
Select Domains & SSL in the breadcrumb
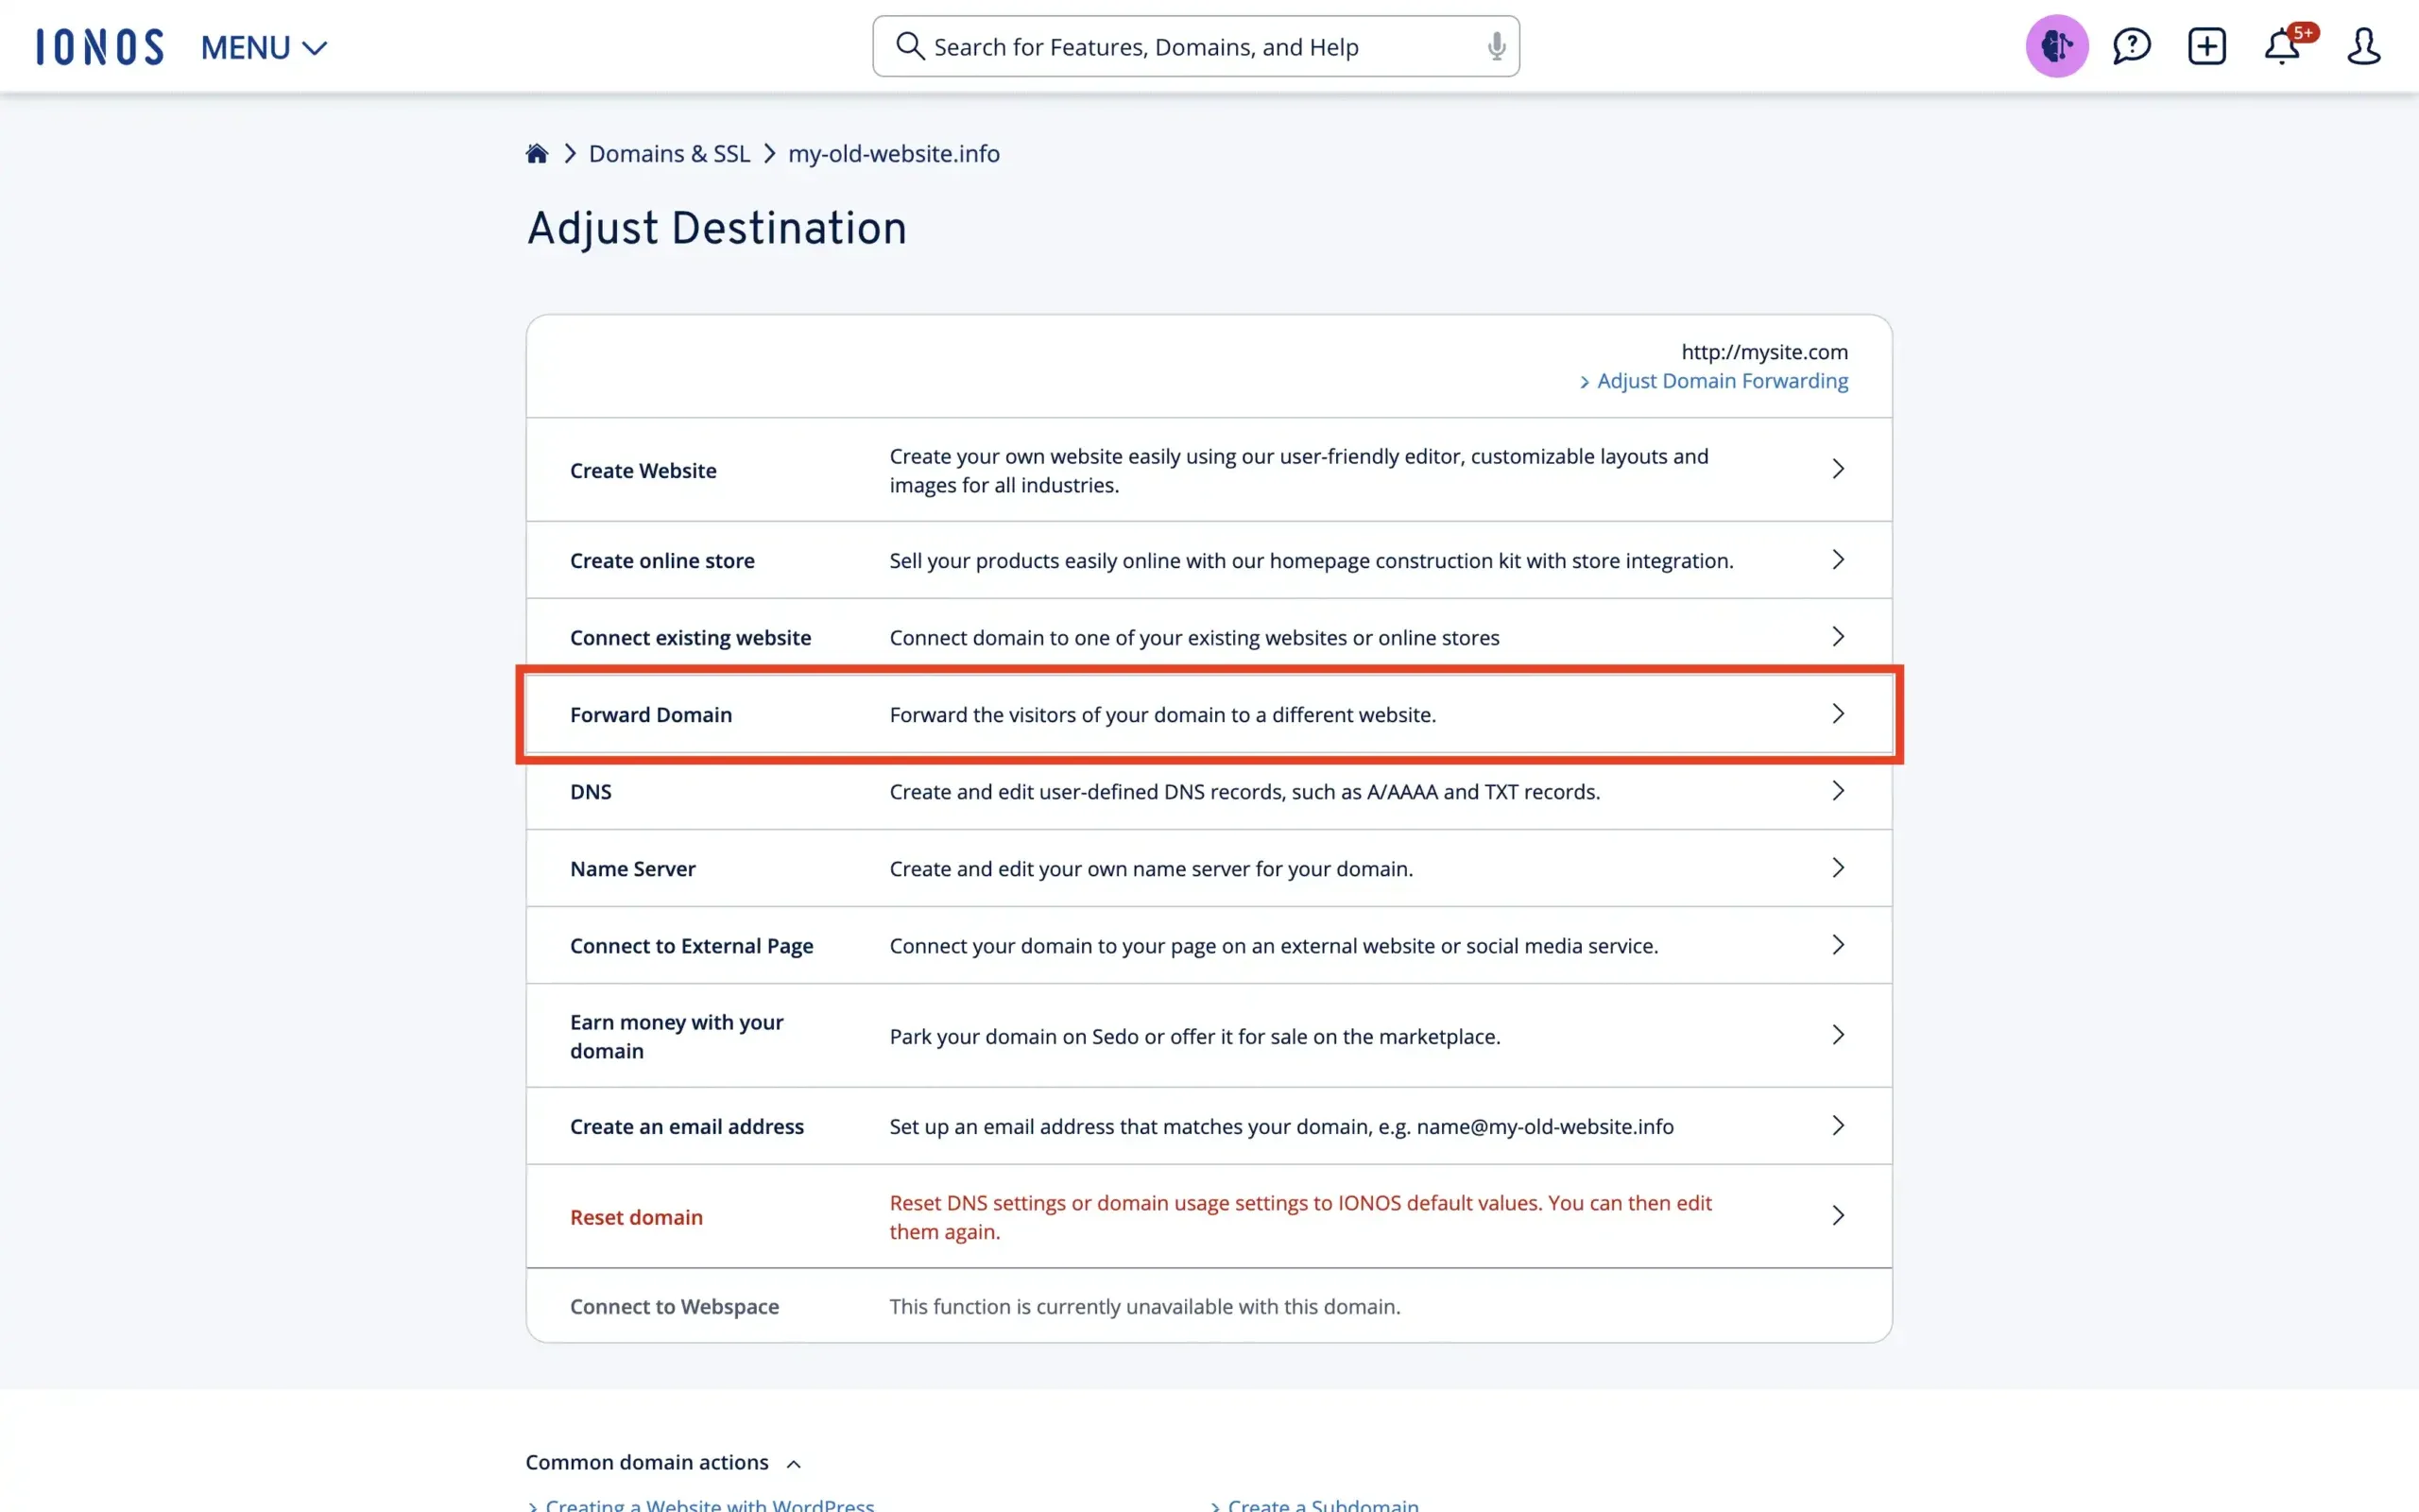coord(668,153)
